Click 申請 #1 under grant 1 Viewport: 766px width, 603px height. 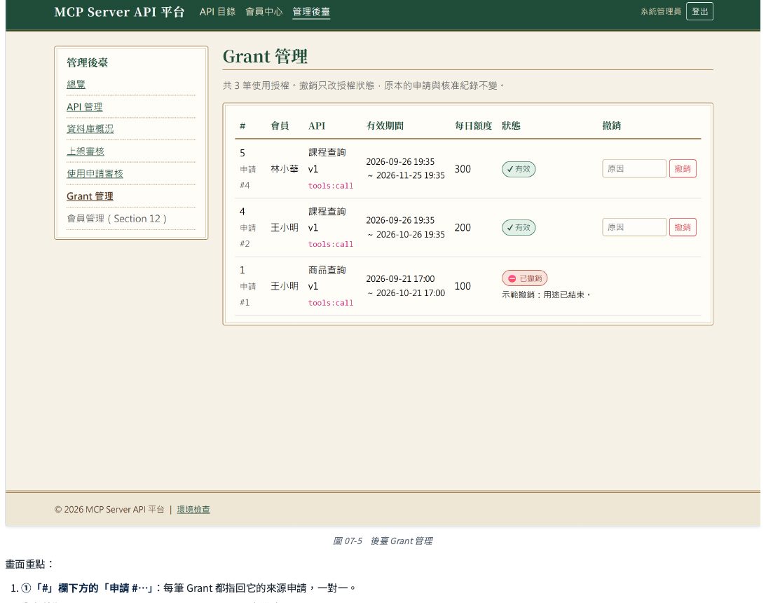tap(247, 294)
